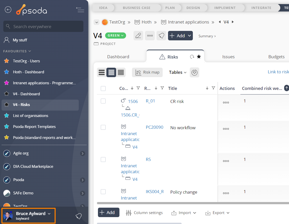Collapse the sidebar using the menu toggle icon

tap(80, 9)
